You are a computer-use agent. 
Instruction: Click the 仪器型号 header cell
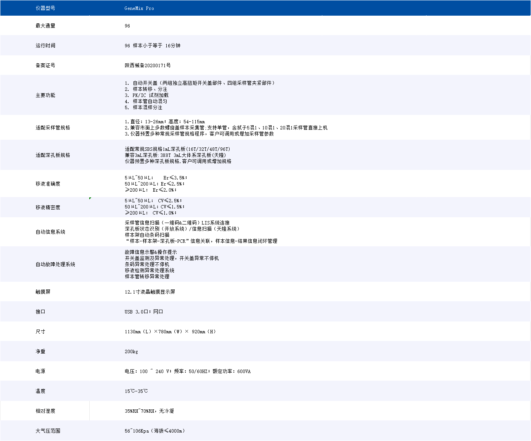tap(45, 8)
